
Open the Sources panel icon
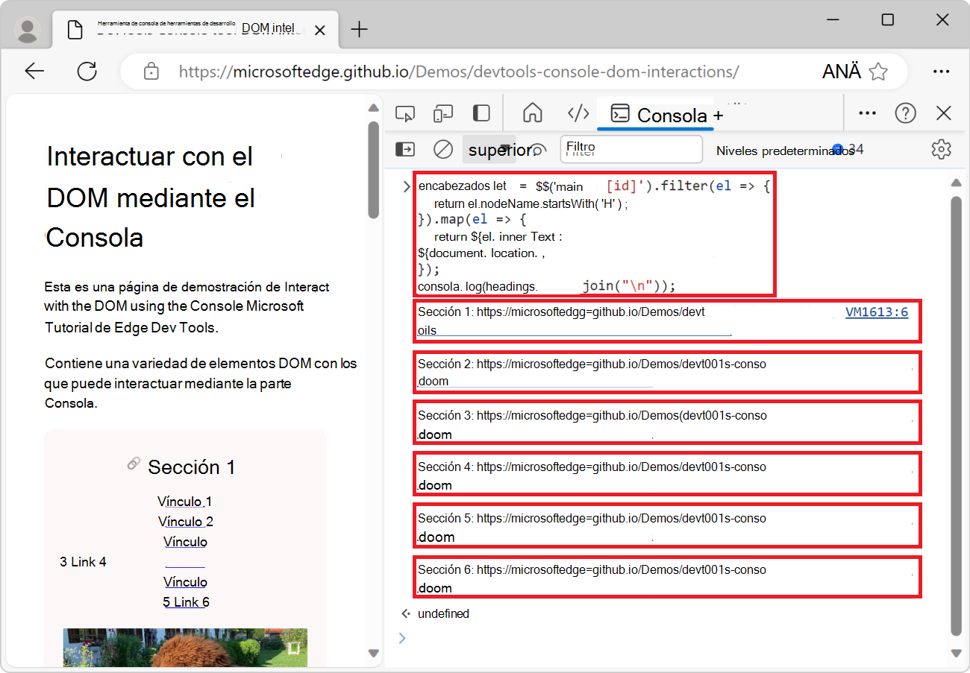tap(578, 113)
